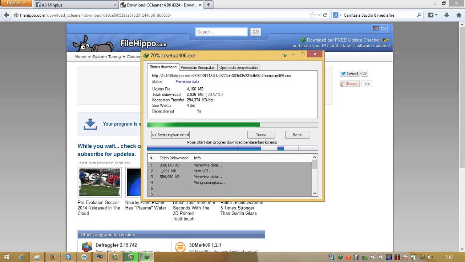Screen dimensions: 465x262
Task: Open 3DMark06 1.2.1 program link
Action: click(205, 245)
